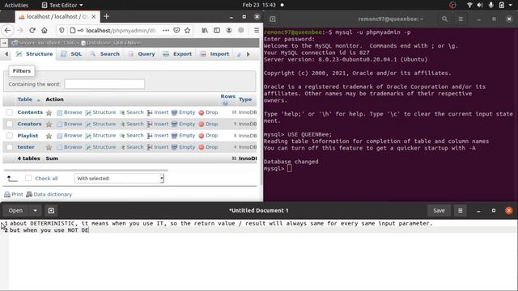Open Firefox account icon
The image size is (518, 291).
pyautogui.click(x=228, y=31)
